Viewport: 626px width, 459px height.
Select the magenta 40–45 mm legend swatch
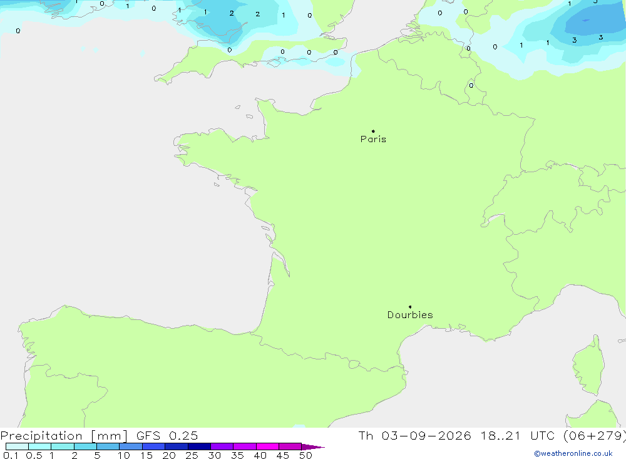point(267,446)
